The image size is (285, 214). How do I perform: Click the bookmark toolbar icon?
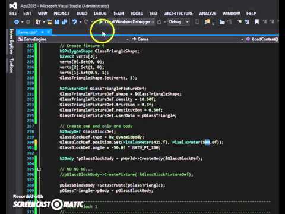click(256, 21)
